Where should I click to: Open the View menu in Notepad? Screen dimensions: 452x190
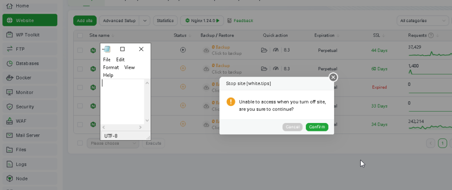click(129, 67)
